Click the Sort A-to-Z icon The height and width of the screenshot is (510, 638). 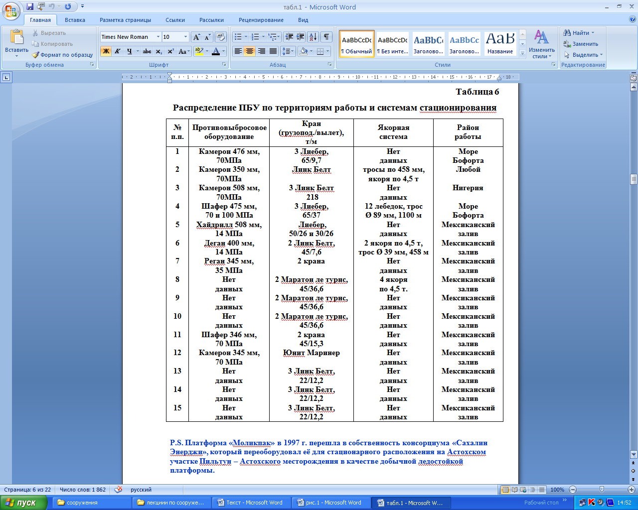point(313,37)
